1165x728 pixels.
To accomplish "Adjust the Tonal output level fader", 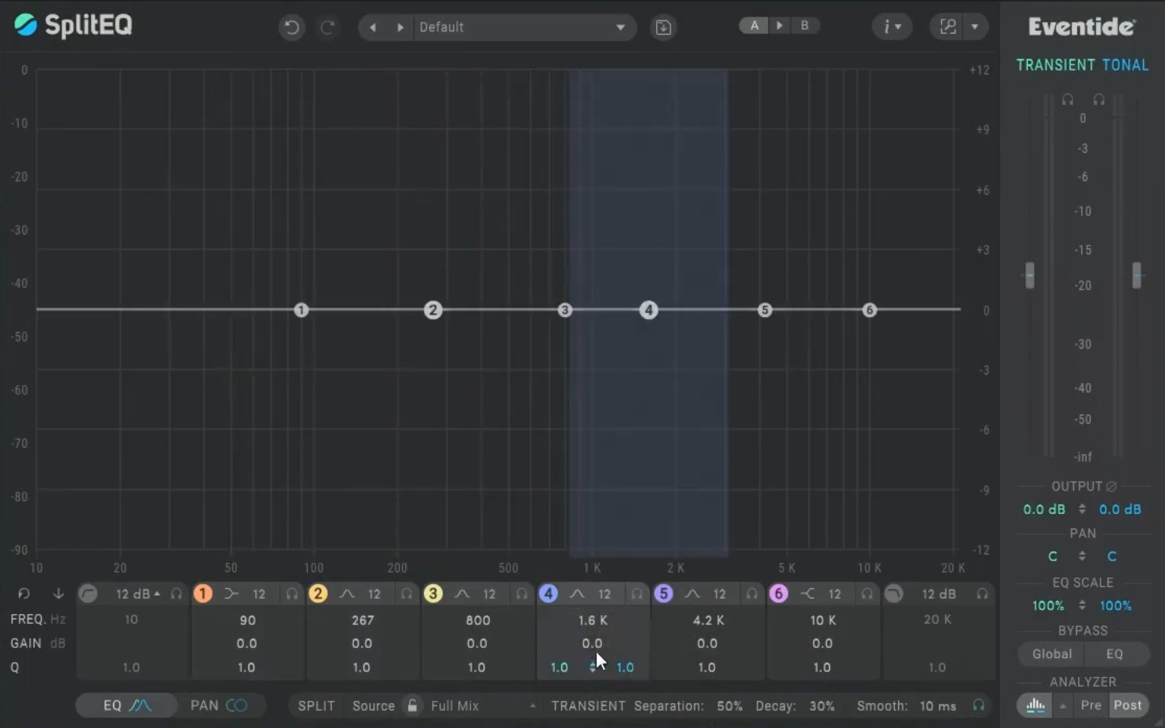I will 1137,275.
